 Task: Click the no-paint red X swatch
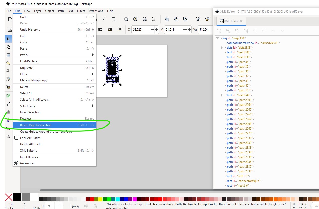click(x=9, y=197)
